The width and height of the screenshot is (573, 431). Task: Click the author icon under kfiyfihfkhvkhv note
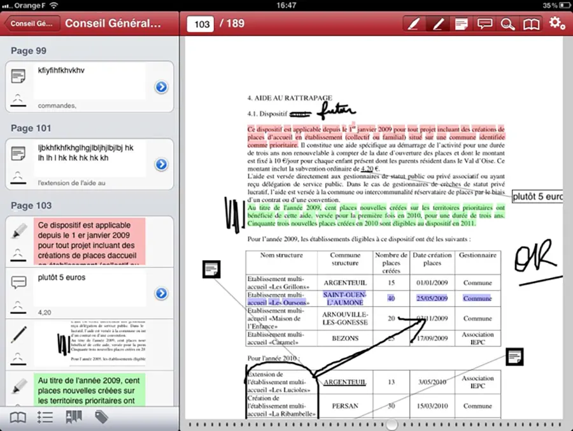tap(18, 101)
